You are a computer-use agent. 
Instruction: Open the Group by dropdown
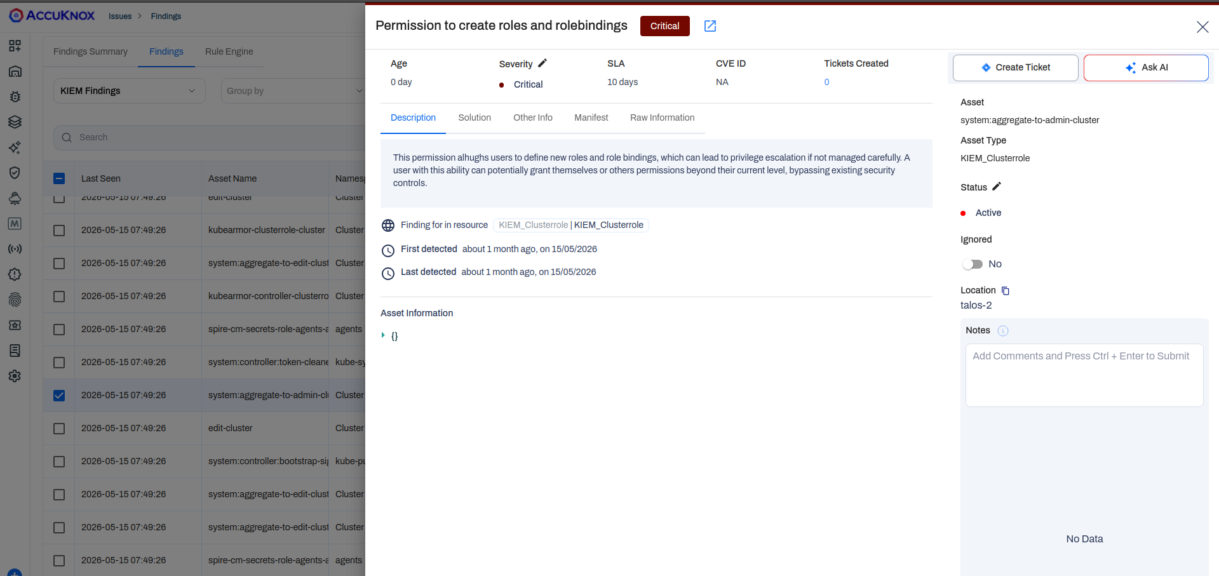[x=293, y=91]
